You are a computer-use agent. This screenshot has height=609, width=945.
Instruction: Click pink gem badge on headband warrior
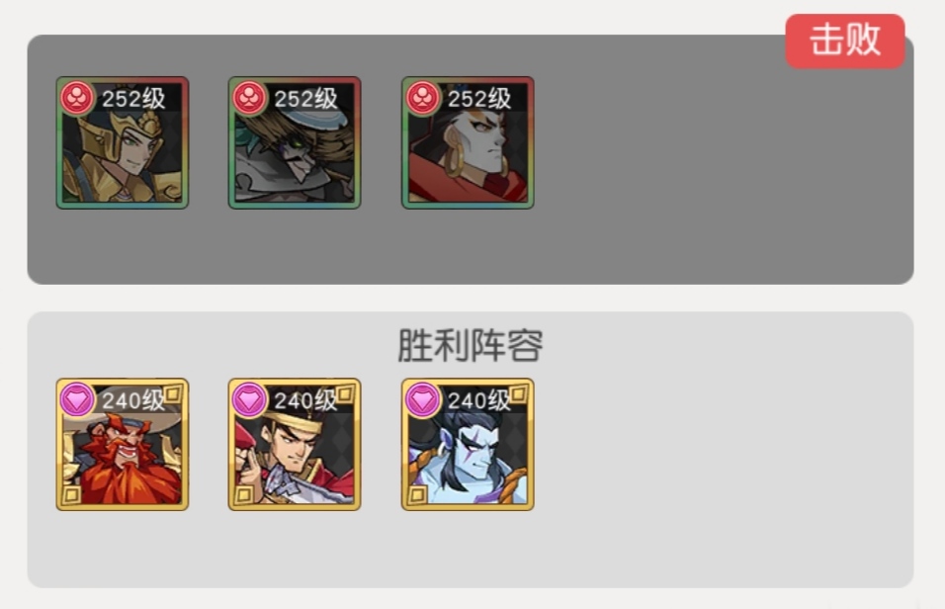click(249, 399)
